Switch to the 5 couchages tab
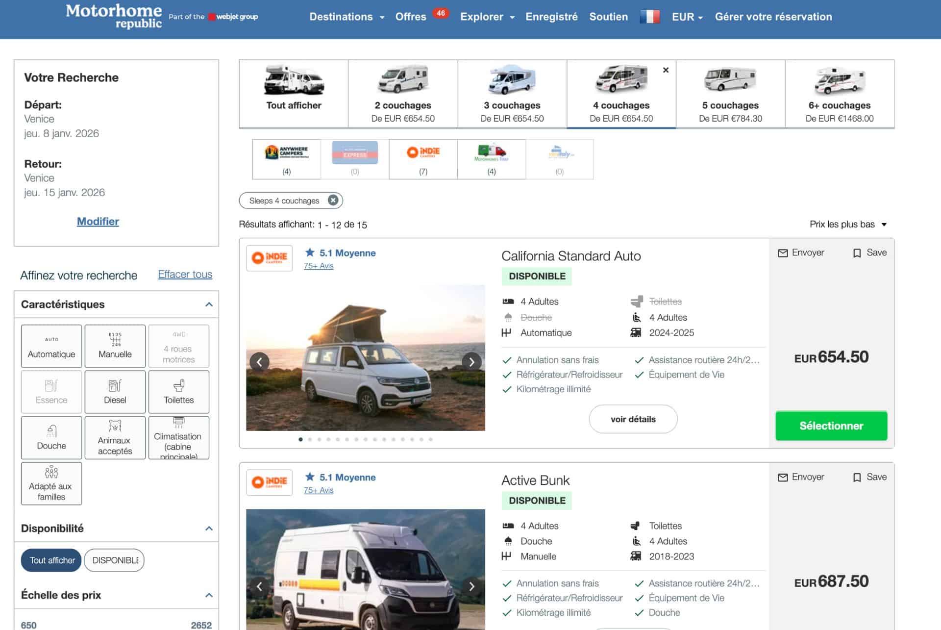Viewport: 941px width, 630px height. 730,94
